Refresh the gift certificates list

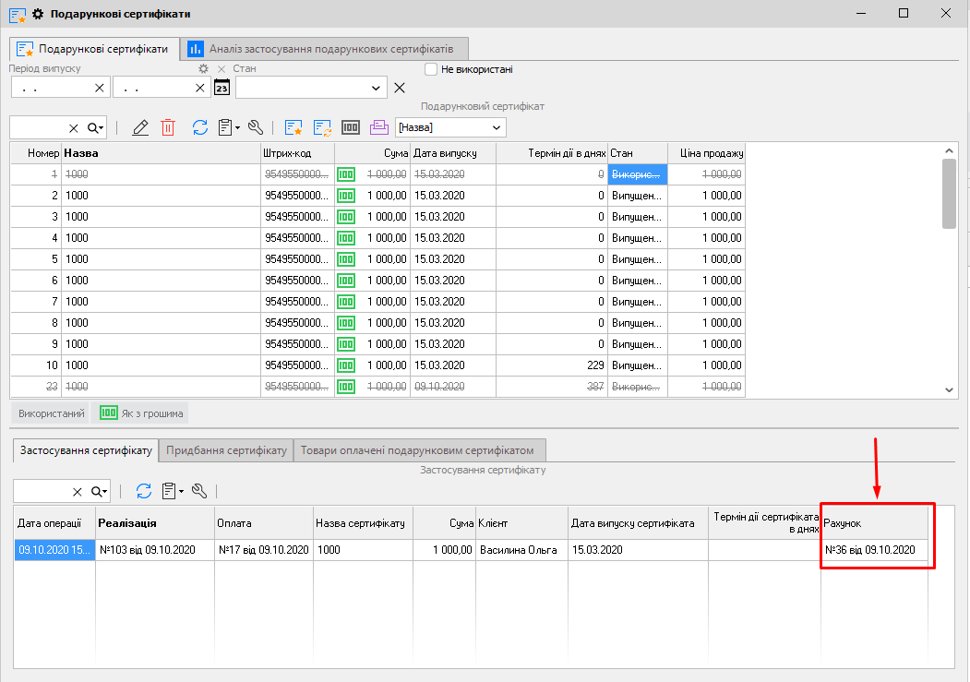tap(200, 127)
